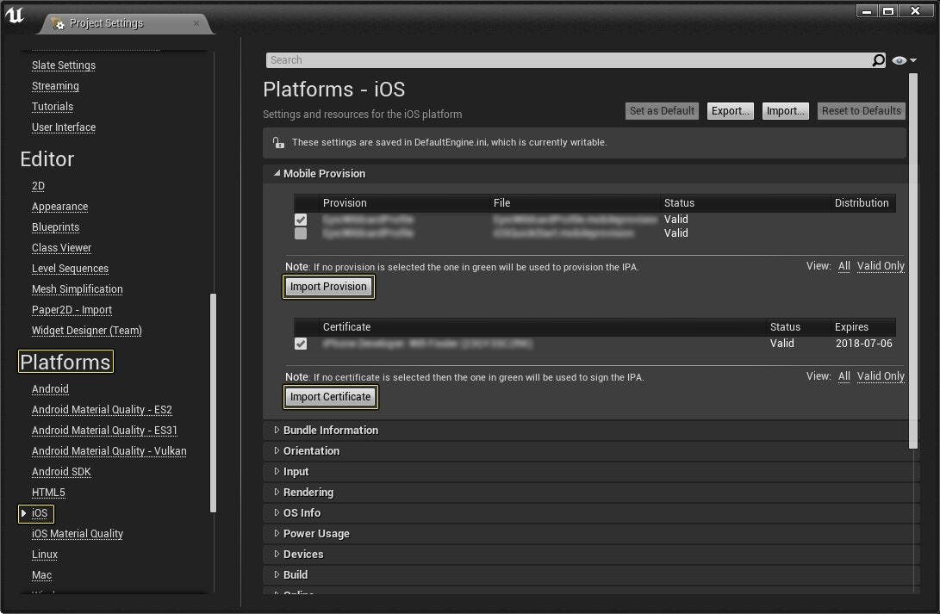Click the Import Provision button

click(328, 287)
